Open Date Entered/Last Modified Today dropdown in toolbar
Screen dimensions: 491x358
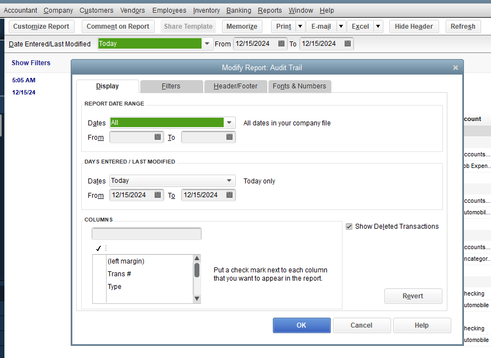[207, 44]
